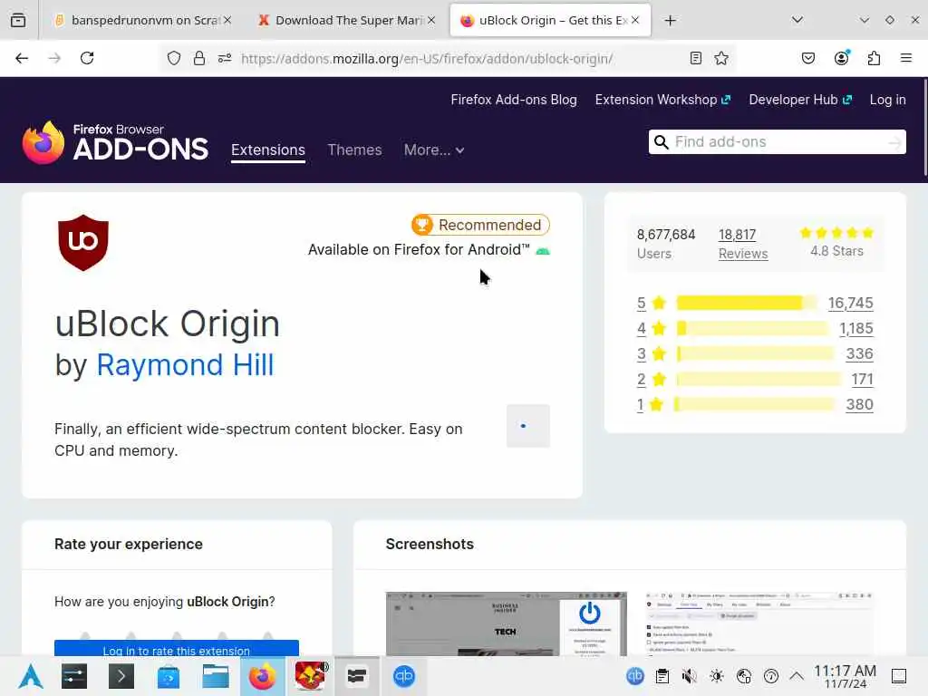Viewport: 928px width, 696px height.
Task: Expand hidden system tray icons arrow
Action: point(797,676)
